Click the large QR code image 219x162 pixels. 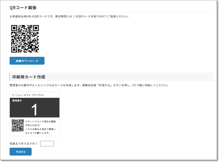pos(25,38)
